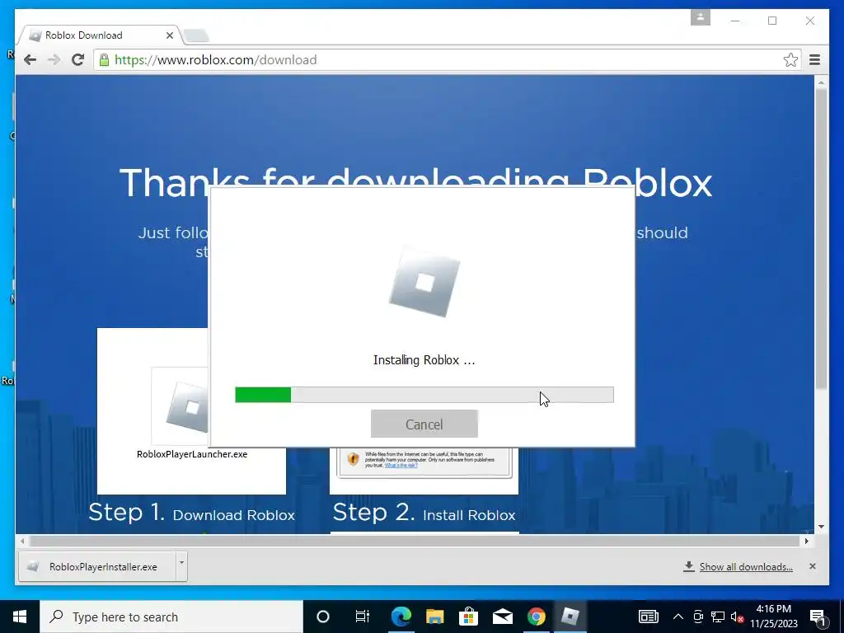
Task: Launch Microsoft Edge from taskbar
Action: click(401, 617)
